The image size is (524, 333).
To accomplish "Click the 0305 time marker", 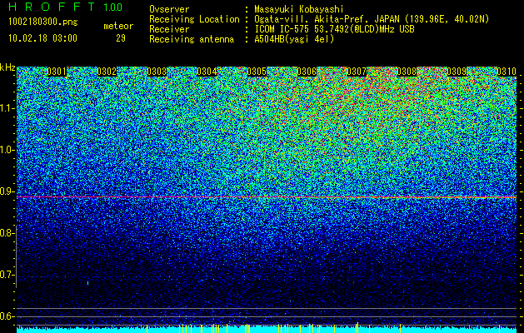I will (257, 72).
